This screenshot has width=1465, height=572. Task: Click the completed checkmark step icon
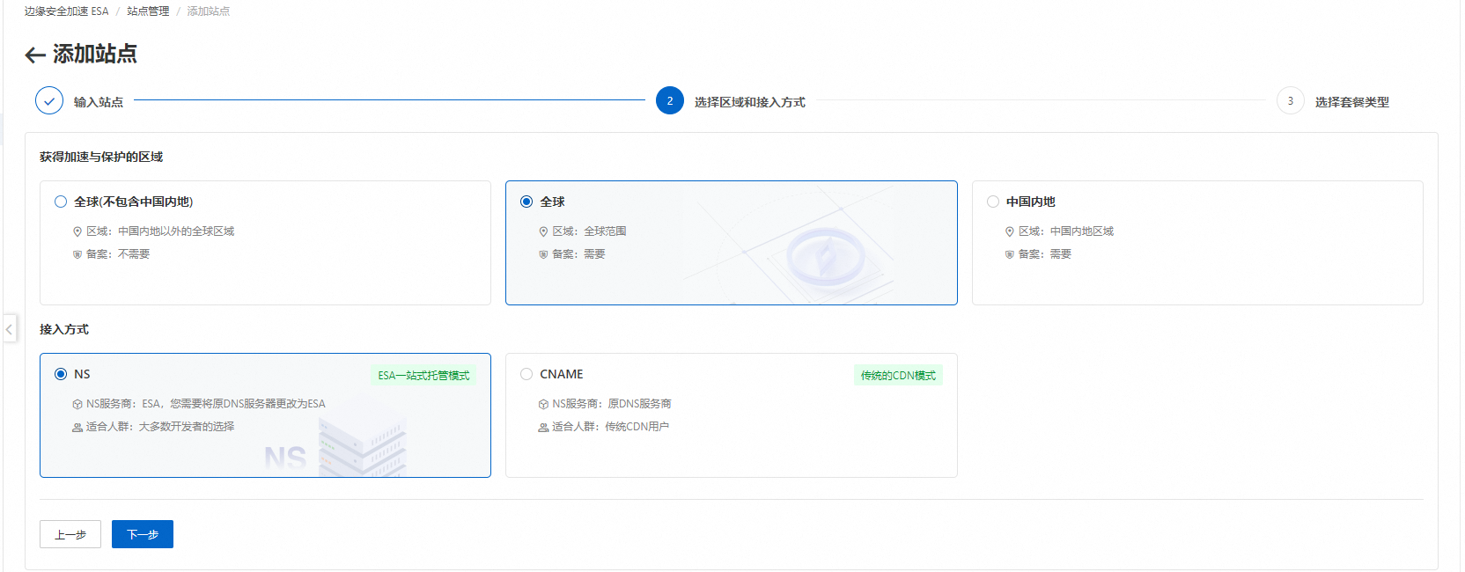click(49, 101)
